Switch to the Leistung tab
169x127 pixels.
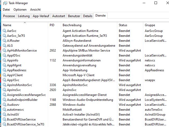pyautogui.click(x=24, y=16)
